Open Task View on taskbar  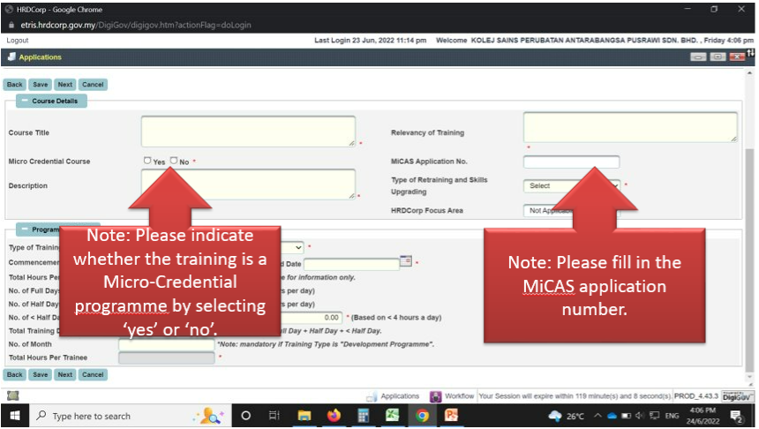(274, 416)
